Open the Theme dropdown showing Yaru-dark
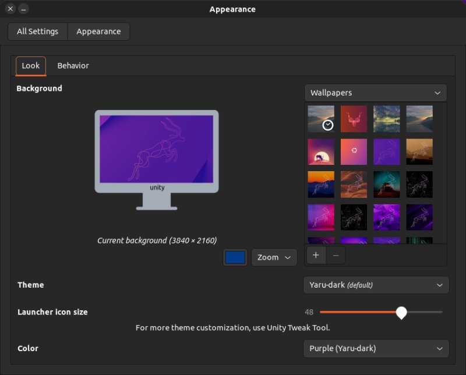The image size is (466, 375). tap(376, 285)
